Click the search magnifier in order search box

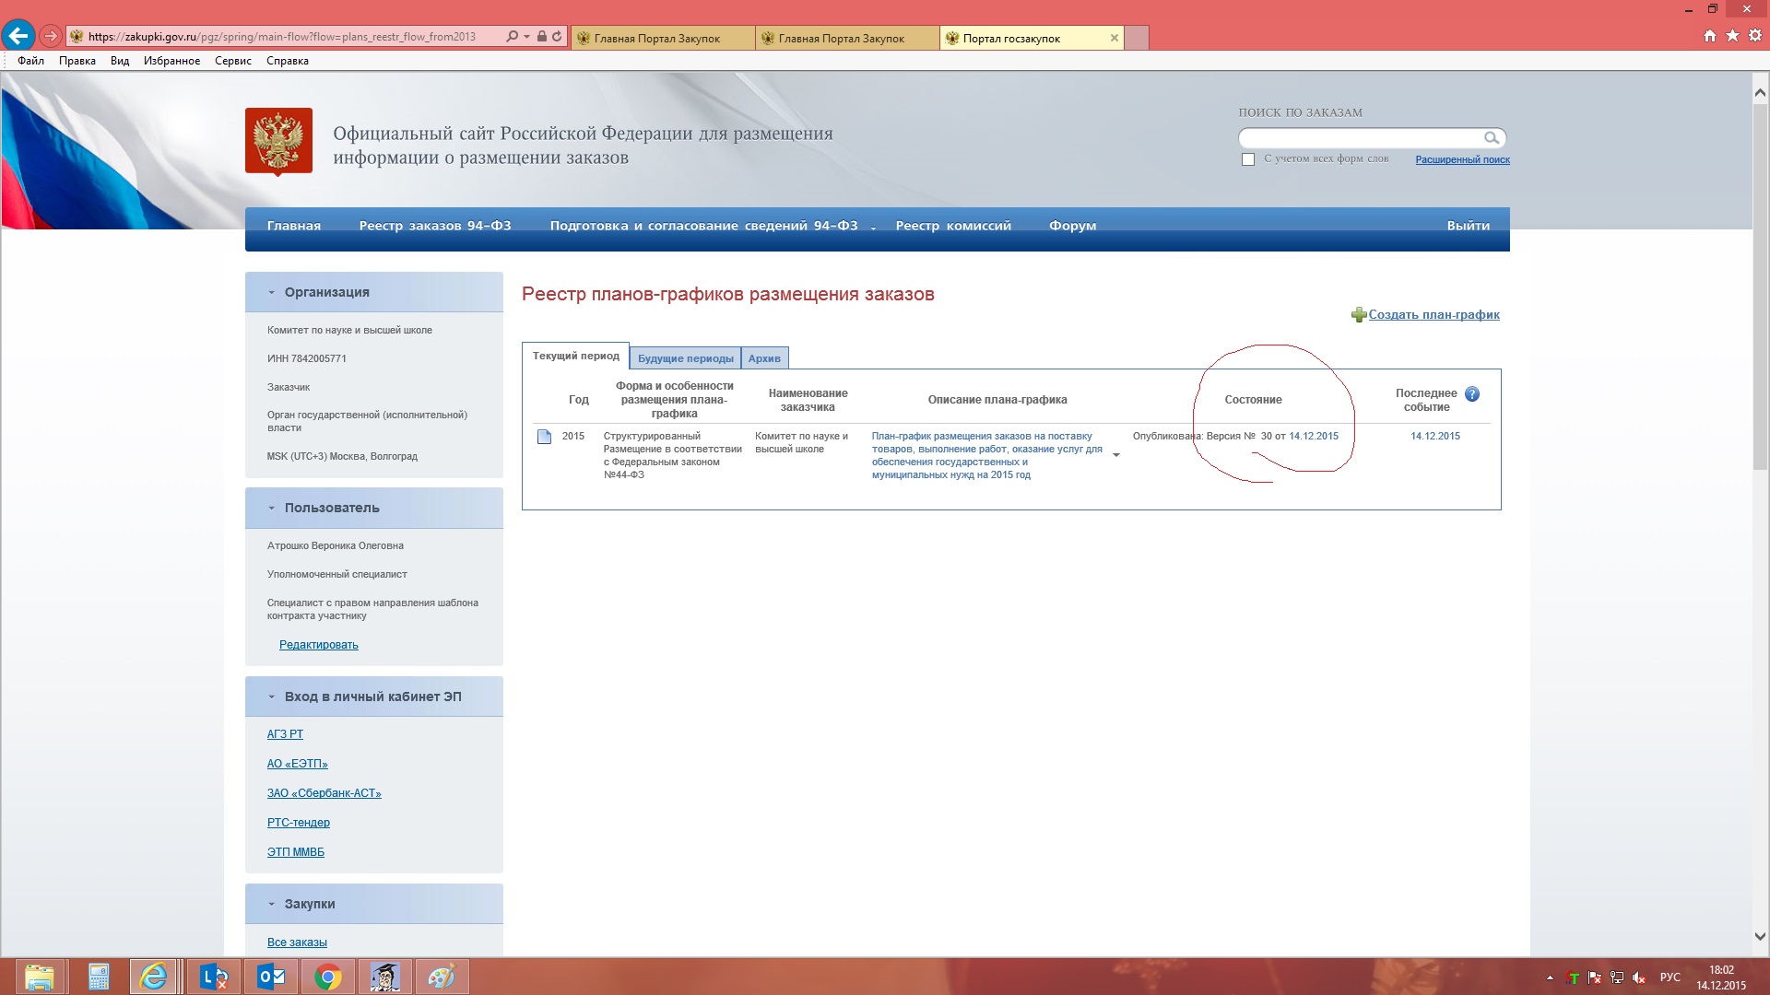coord(1491,138)
